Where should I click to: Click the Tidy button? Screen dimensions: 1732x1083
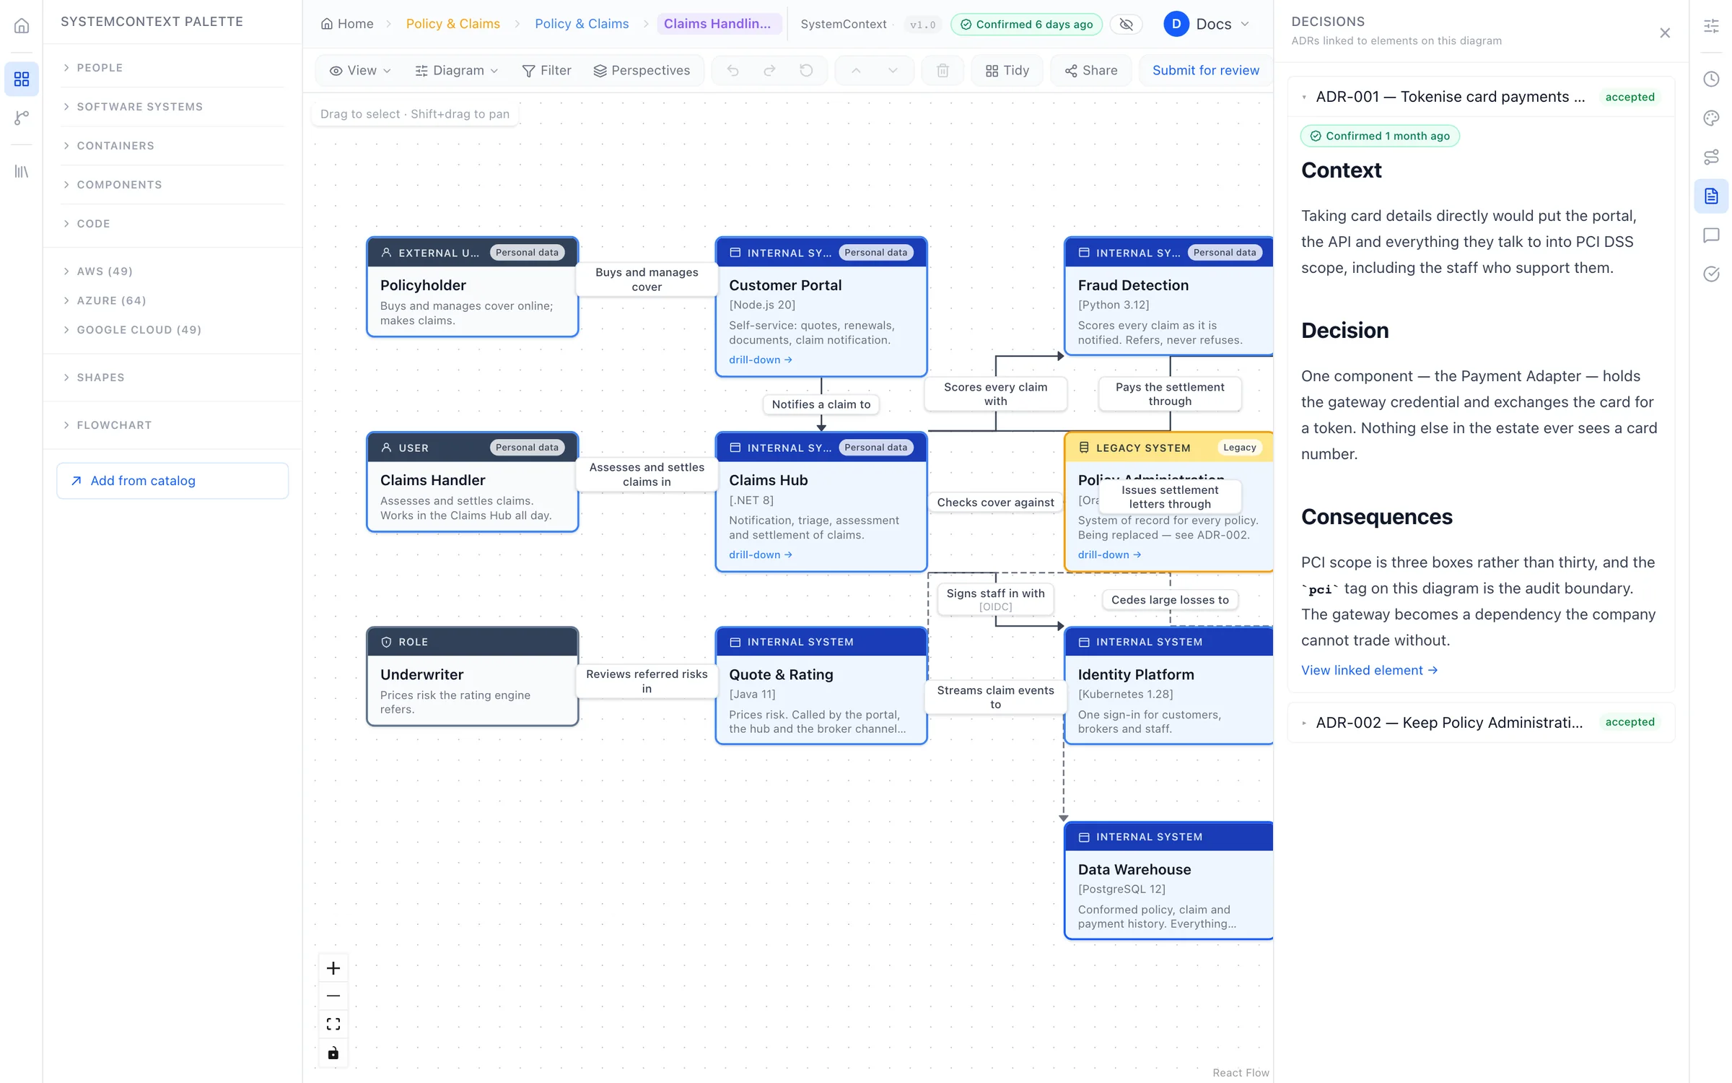[1007, 70]
